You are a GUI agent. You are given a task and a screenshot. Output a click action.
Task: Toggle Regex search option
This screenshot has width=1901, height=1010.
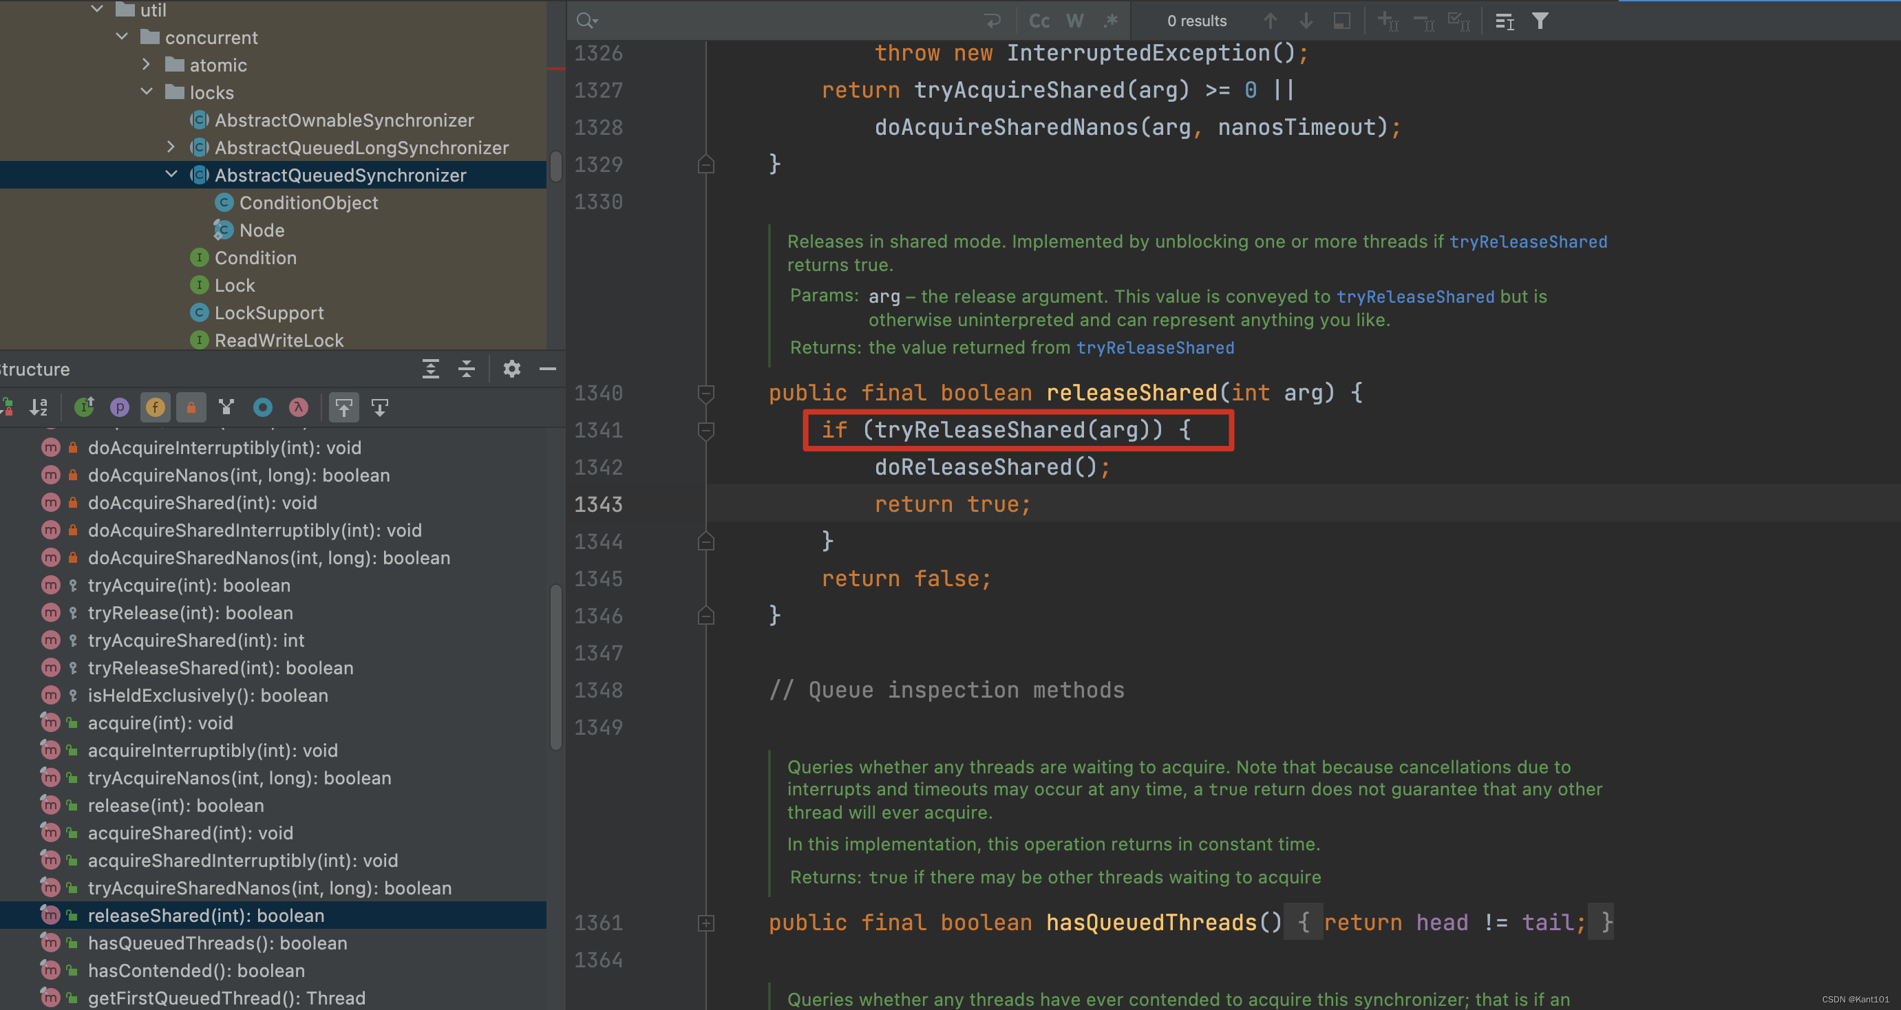coord(1111,21)
